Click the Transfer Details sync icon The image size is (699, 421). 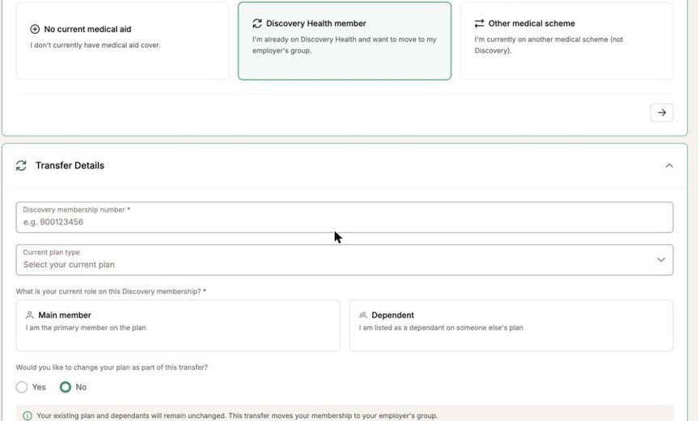(21, 165)
